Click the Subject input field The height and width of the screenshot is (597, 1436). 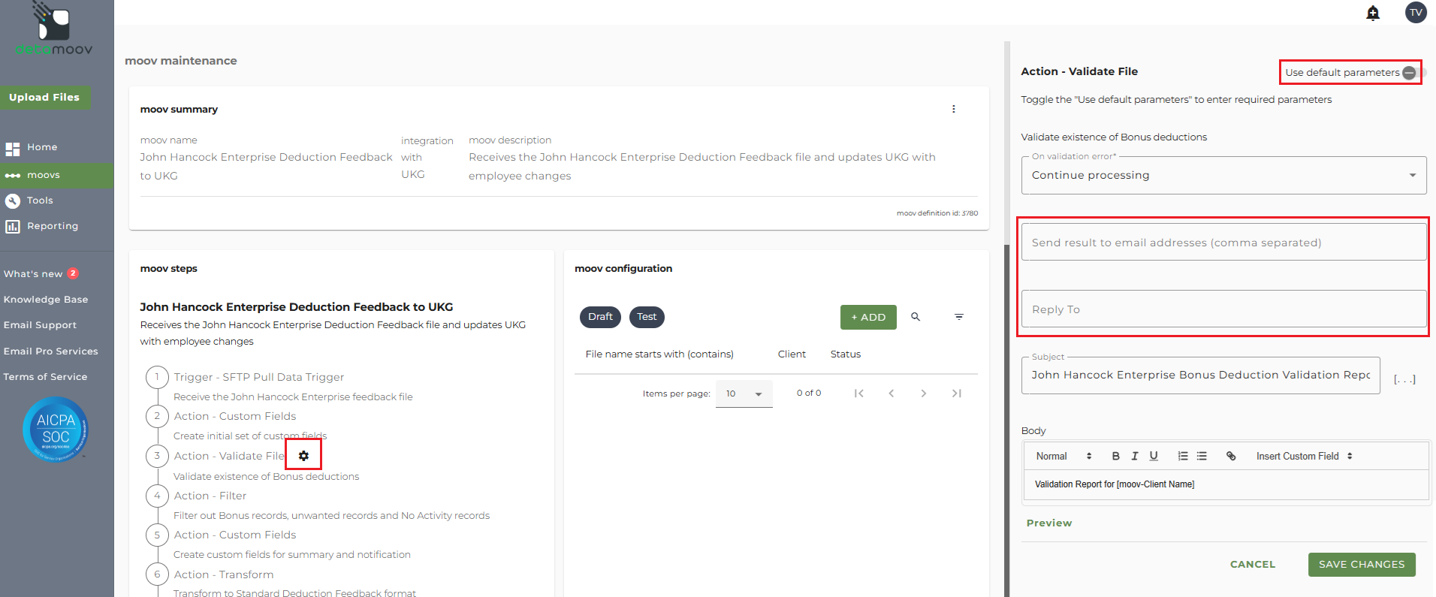[1200, 375]
